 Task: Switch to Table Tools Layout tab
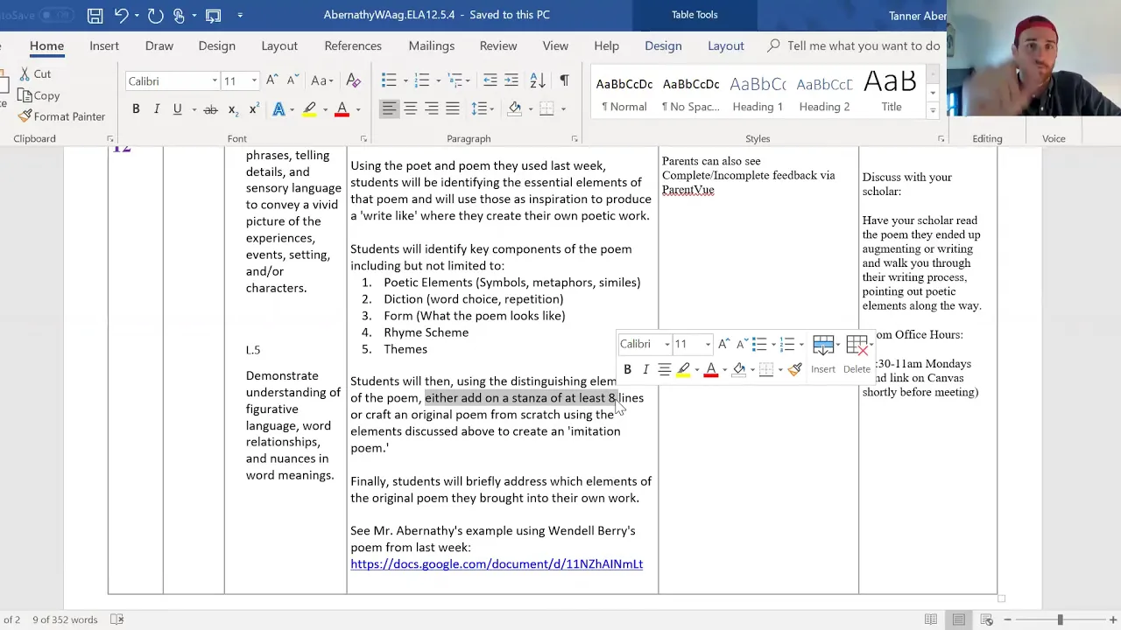(x=726, y=45)
